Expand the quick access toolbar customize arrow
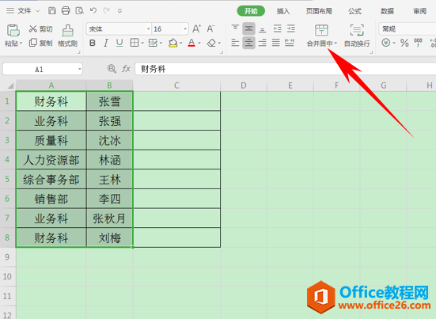This screenshot has height=319, width=436. 119,11
